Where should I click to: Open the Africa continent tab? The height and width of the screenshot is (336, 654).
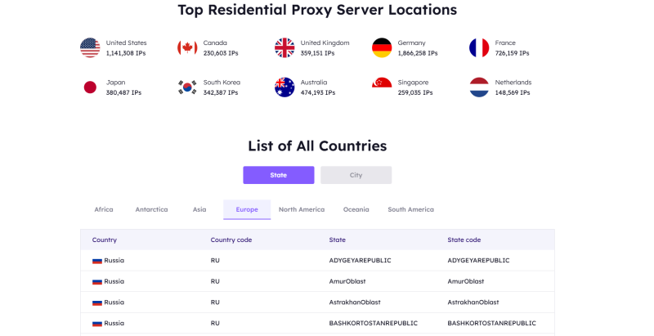[104, 209]
